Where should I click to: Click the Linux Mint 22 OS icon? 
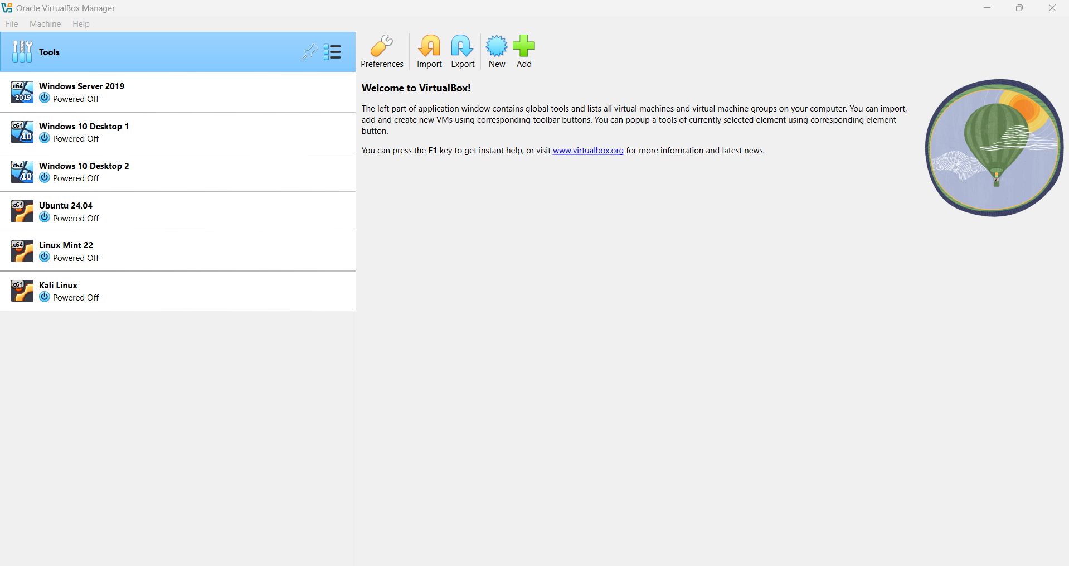22,251
